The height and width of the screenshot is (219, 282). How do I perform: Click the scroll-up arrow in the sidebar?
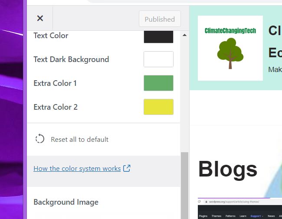pyautogui.click(x=184, y=35)
